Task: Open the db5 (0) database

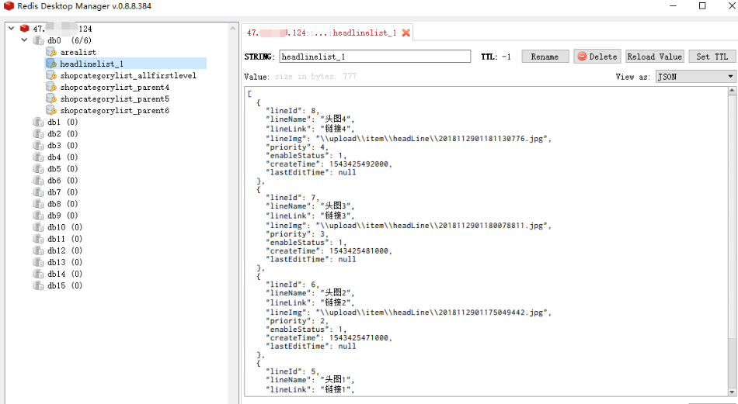Action: [x=63, y=168]
